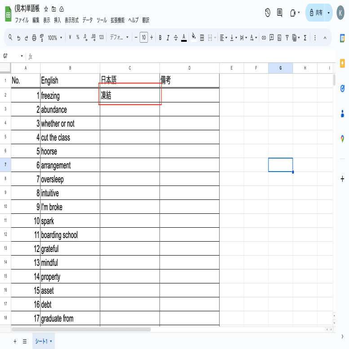This screenshot has height=349, width=349.
Task: Click the cell containing 凍結
Action: coord(130,95)
